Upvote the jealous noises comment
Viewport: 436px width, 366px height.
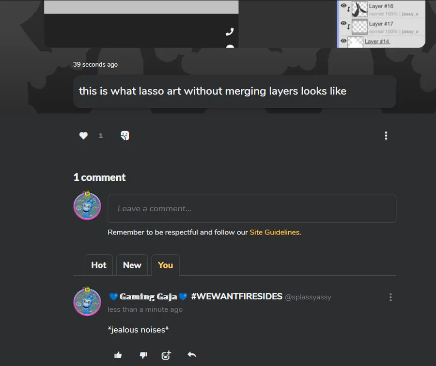tap(118, 355)
